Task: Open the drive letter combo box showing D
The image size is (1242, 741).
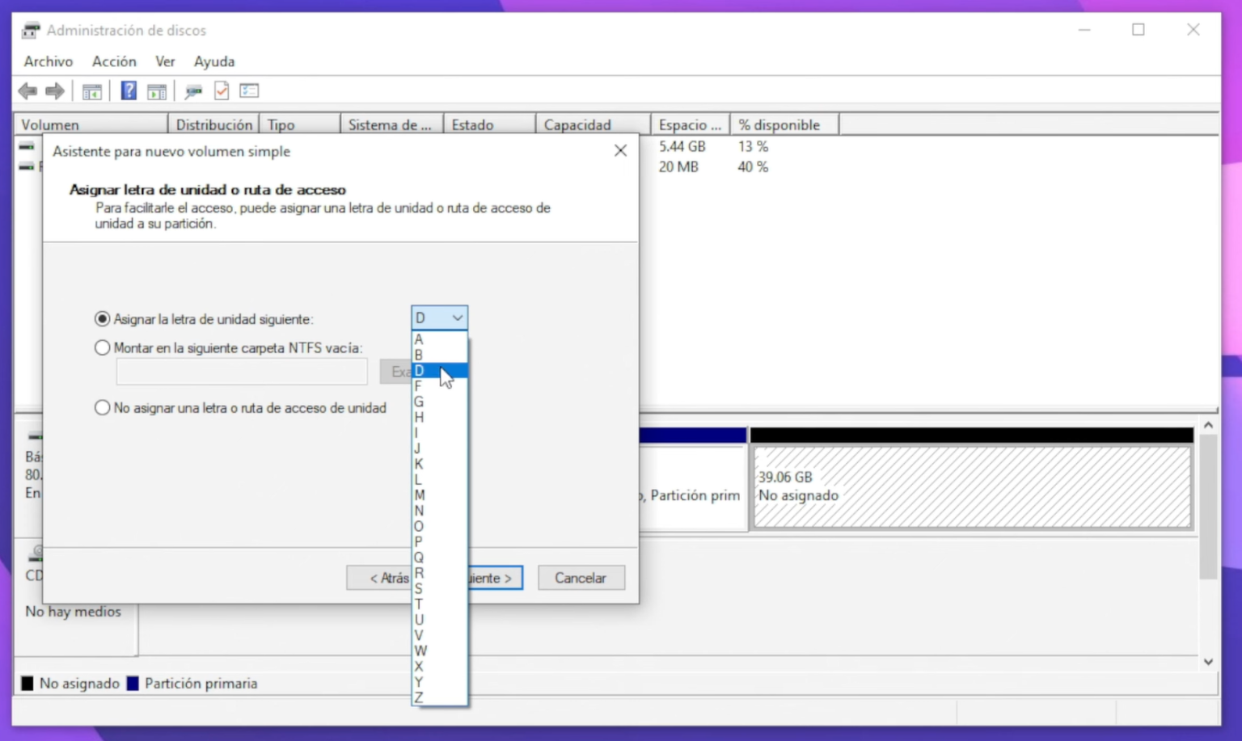Action: 439,318
